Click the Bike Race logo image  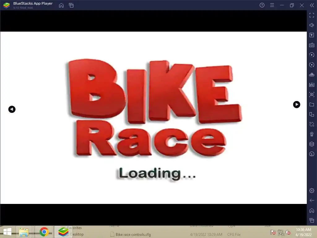pyautogui.click(x=154, y=108)
